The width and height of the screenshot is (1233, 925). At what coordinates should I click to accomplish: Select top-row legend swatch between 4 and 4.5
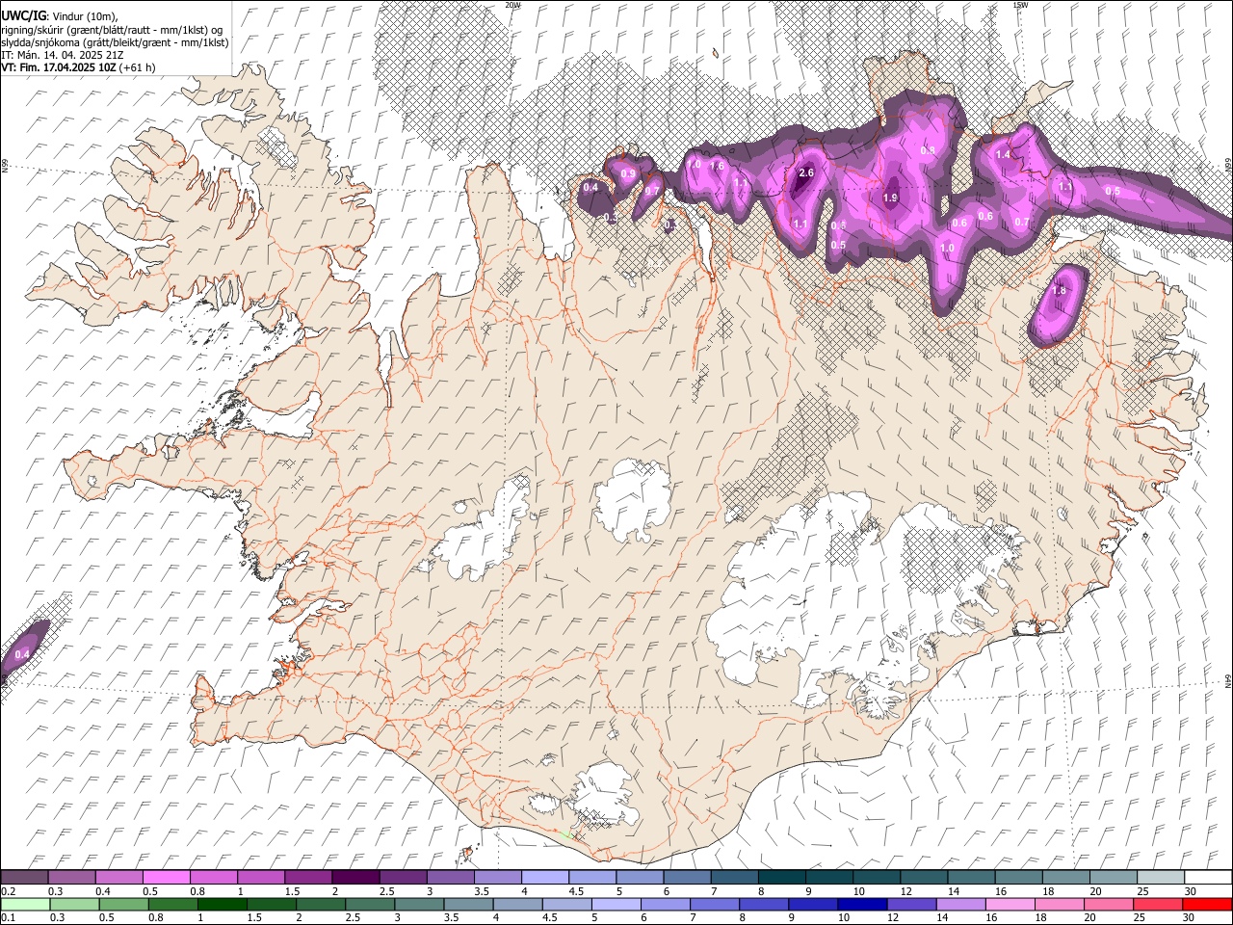click(x=543, y=878)
